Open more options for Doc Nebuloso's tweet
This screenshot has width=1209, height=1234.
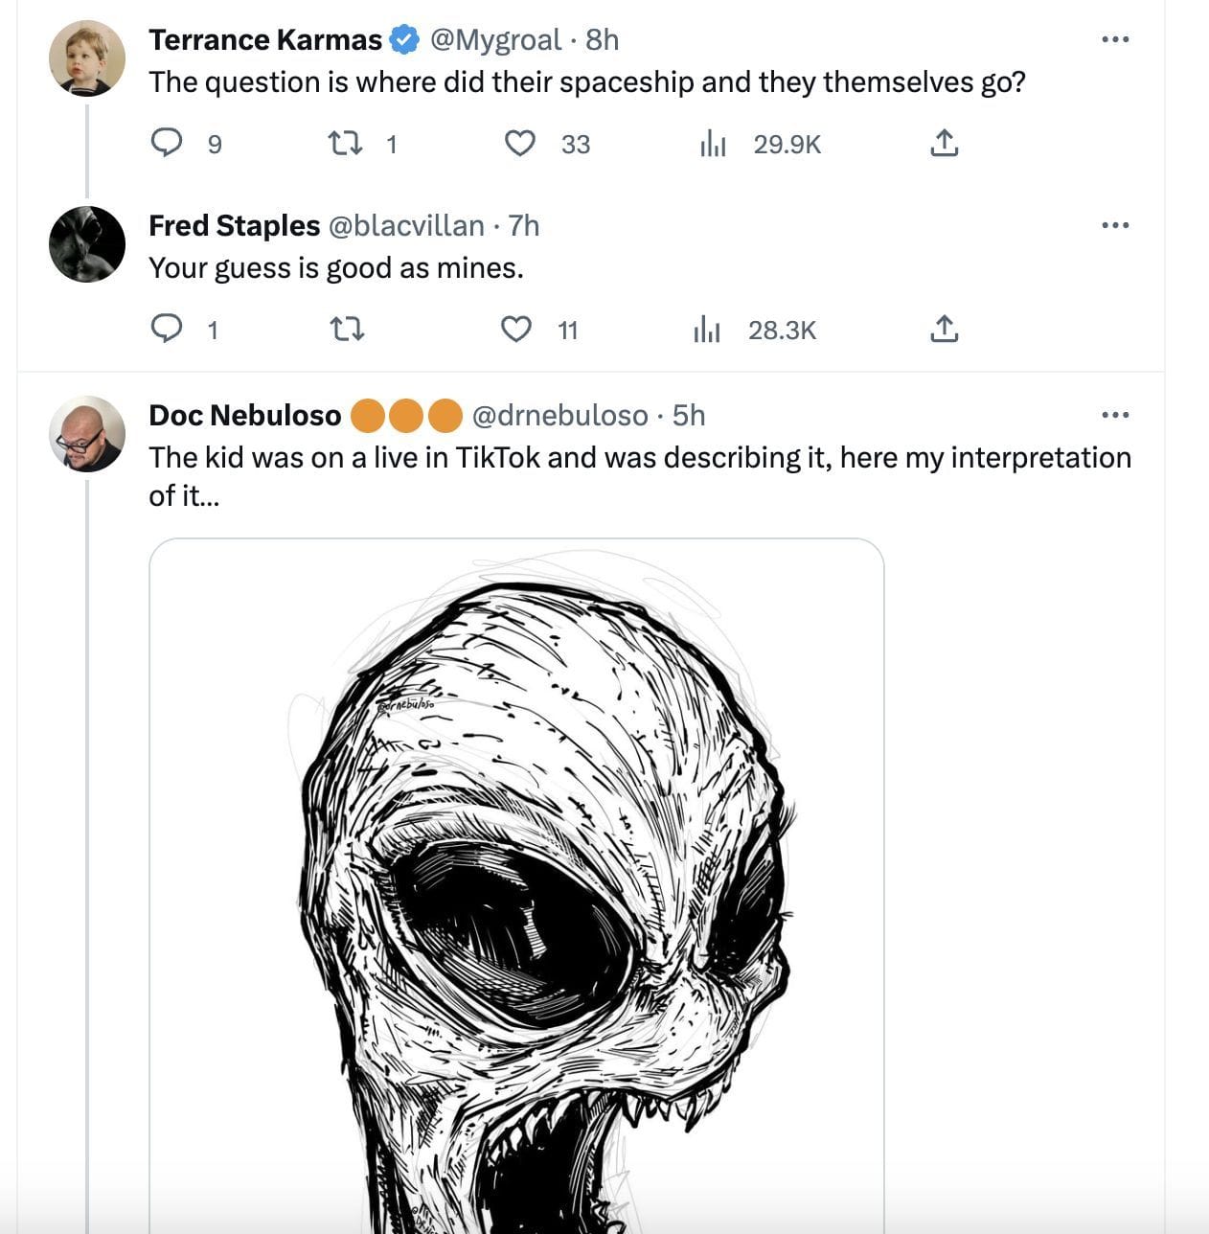pos(1115,415)
